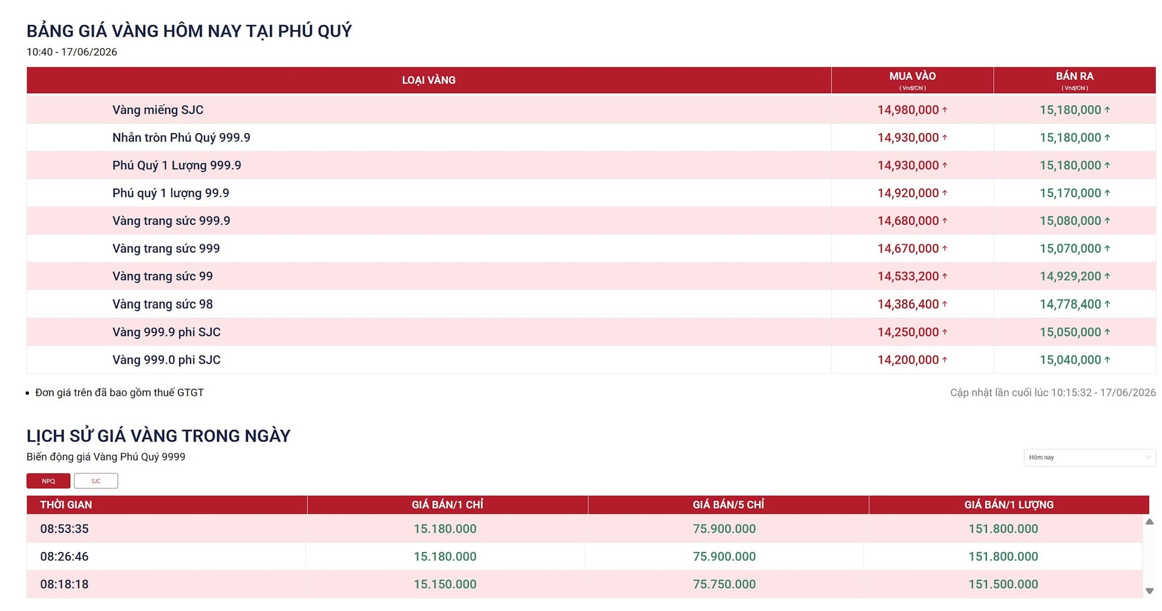Click up arrow beside 15,050,000 sell price
Screen dimensions: 1162x611
coord(1107,332)
